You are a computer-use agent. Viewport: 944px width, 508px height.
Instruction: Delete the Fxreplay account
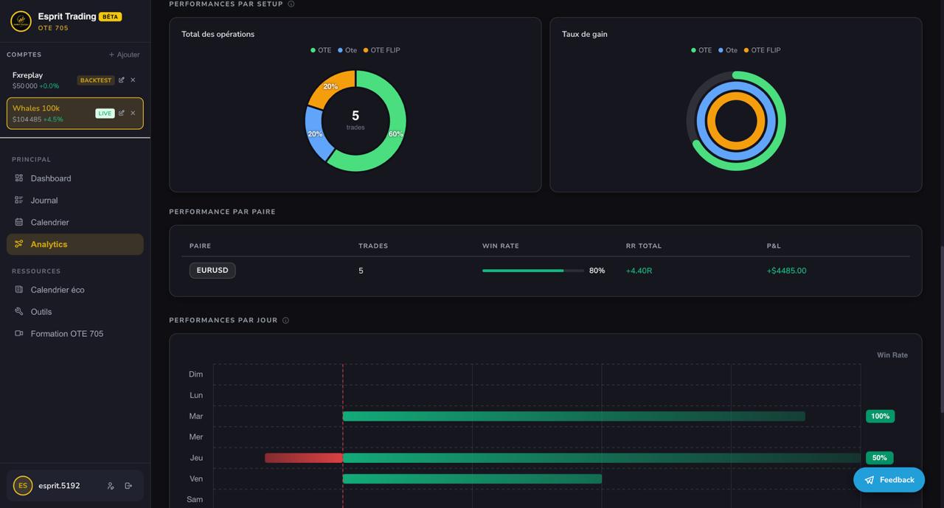pyautogui.click(x=133, y=80)
